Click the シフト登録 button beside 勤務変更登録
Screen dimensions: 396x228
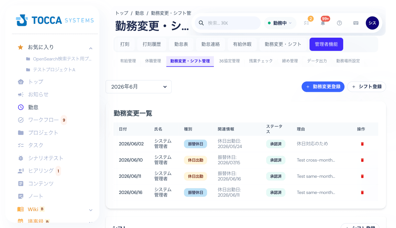[367, 87]
